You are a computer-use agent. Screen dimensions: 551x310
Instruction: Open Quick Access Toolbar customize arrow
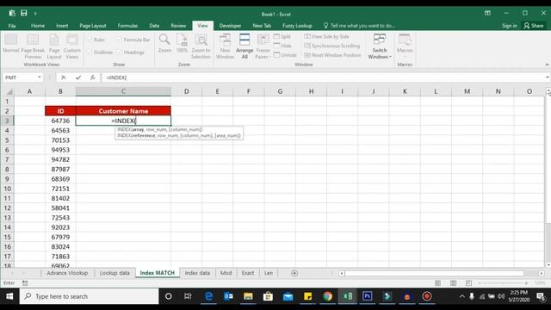[35, 14]
